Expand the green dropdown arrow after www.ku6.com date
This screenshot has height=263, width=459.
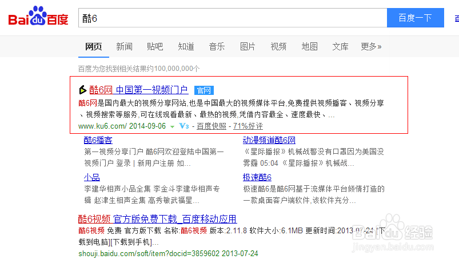point(173,127)
